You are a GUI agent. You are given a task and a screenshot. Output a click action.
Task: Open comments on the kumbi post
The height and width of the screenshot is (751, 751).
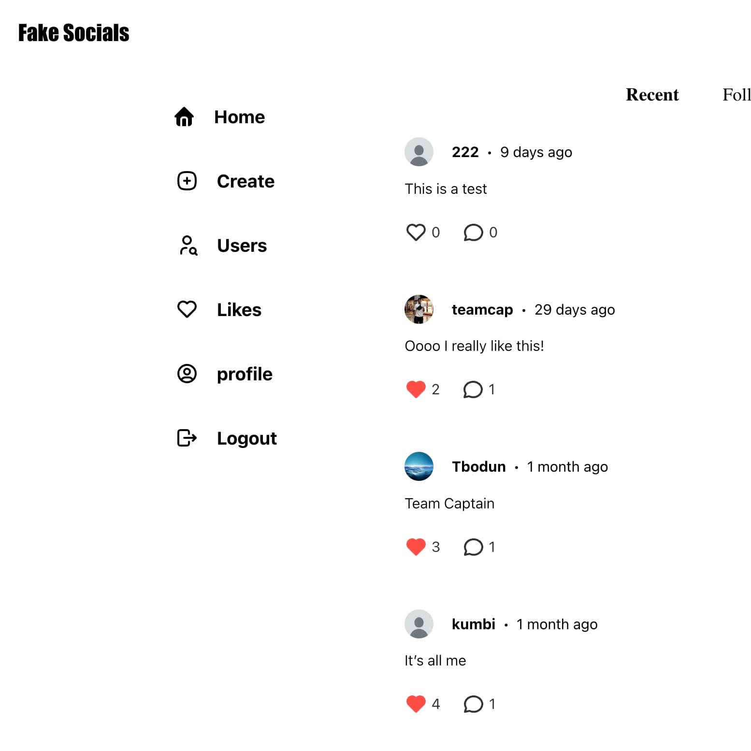[x=473, y=704]
